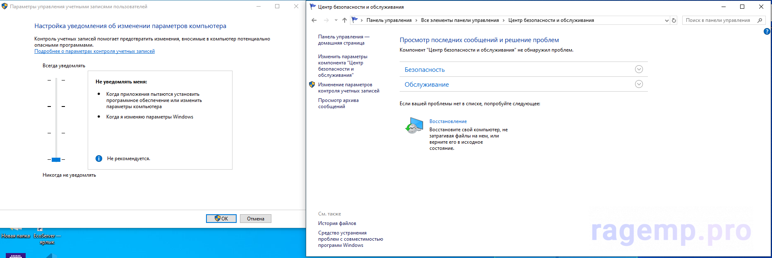Click OK in UAC settings window
This screenshot has width=772, height=258.
pos(221,219)
